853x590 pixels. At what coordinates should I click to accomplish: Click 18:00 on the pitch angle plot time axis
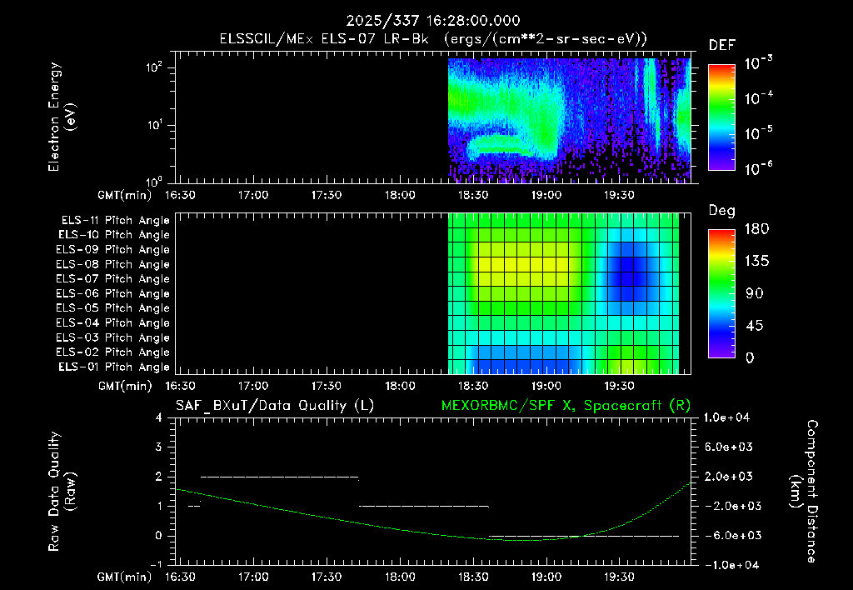pyautogui.click(x=400, y=387)
